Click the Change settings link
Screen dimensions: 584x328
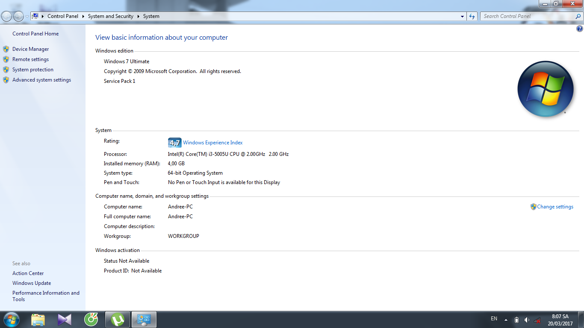click(x=555, y=207)
